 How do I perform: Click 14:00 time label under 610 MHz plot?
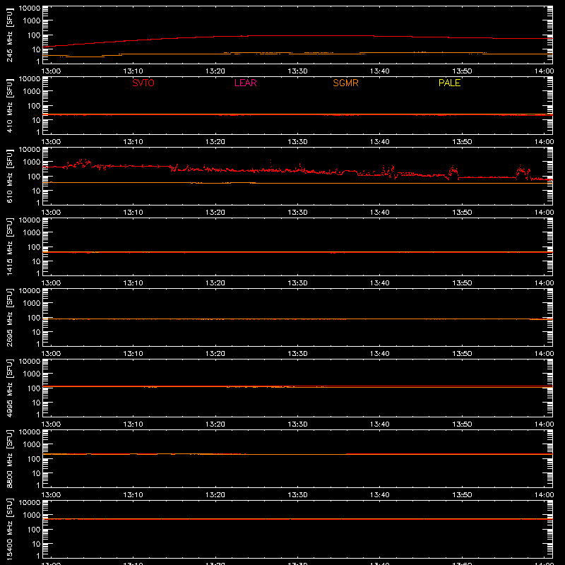[544, 213]
